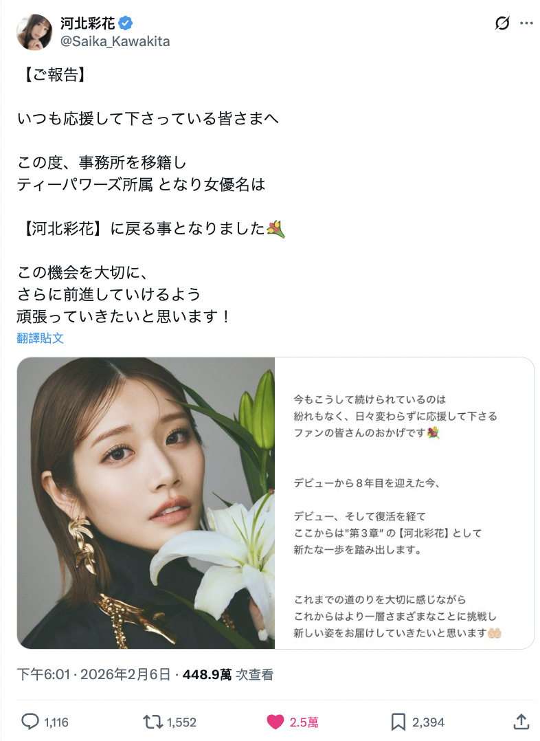Click the 1,552 reposts count

point(181,722)
